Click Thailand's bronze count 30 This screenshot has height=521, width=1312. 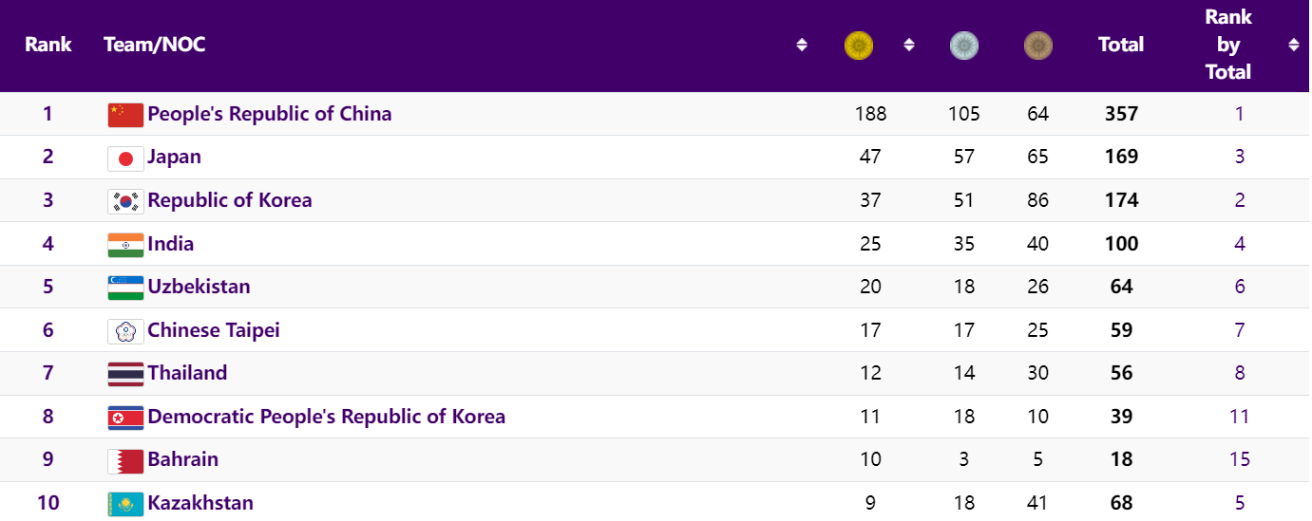(x=1038, y=373)
